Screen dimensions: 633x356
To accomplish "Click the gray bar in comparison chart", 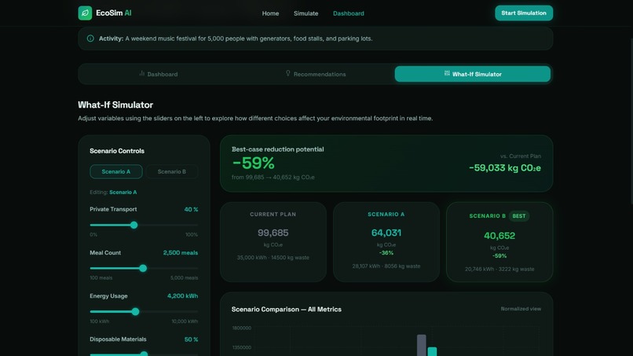I will pyautogui.click(x=422, y=345).
